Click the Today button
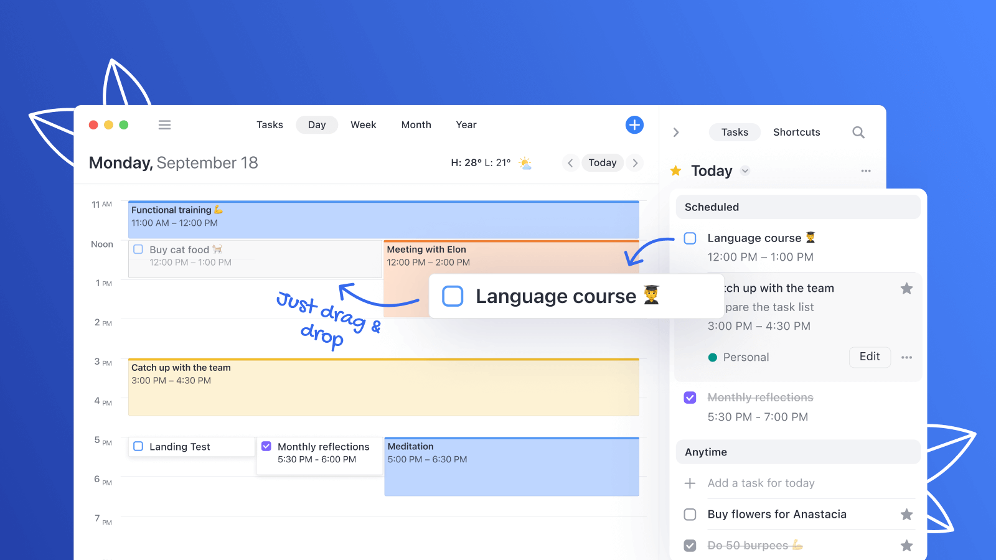This screenshot has width=996, height=560. tap(602, 162)
